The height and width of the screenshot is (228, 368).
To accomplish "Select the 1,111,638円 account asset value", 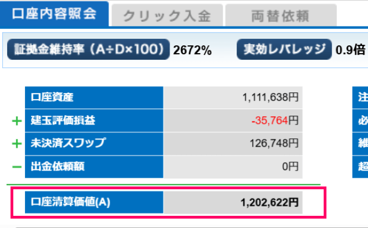I will 270,98.
